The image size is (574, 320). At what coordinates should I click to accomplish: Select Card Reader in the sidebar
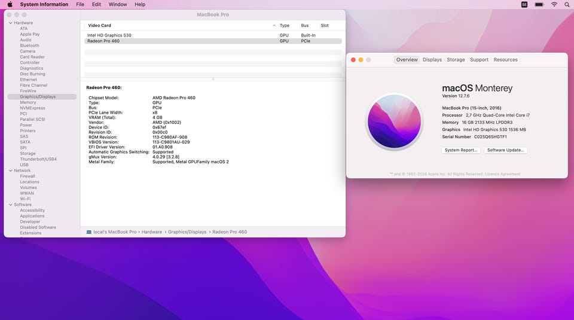[32, 57]
